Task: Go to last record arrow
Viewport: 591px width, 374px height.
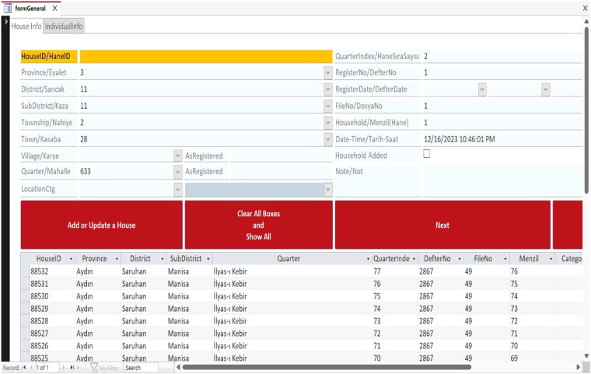Action: pyautogui.click(x=72, y=367)
